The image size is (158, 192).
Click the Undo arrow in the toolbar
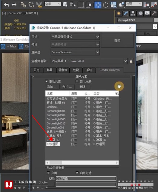click(x=6, y=5)
